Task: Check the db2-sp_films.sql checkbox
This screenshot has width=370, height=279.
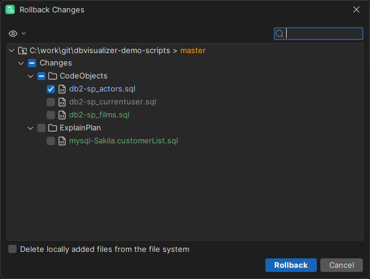Action: (x=51, y=115)
